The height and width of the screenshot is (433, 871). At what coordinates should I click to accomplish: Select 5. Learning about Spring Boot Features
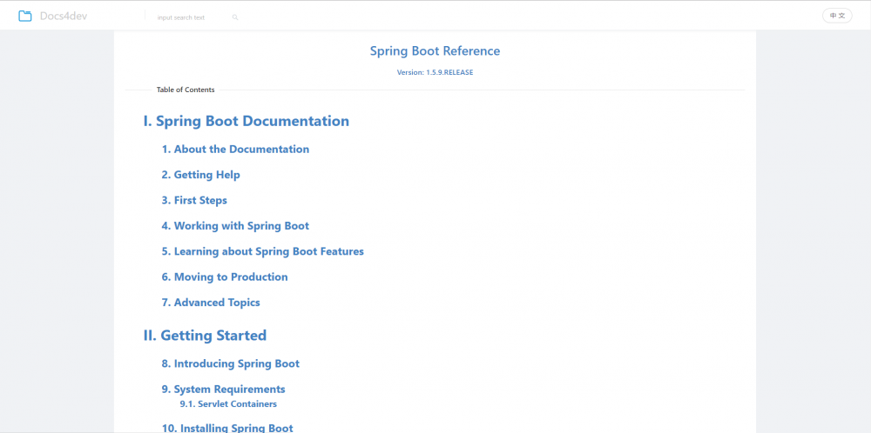[x=262, y=251]
